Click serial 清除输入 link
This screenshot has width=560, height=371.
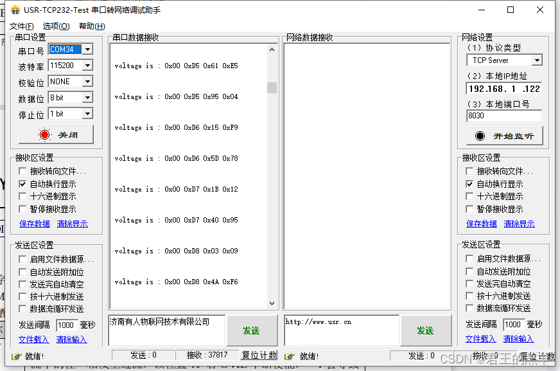coord(71,339)
